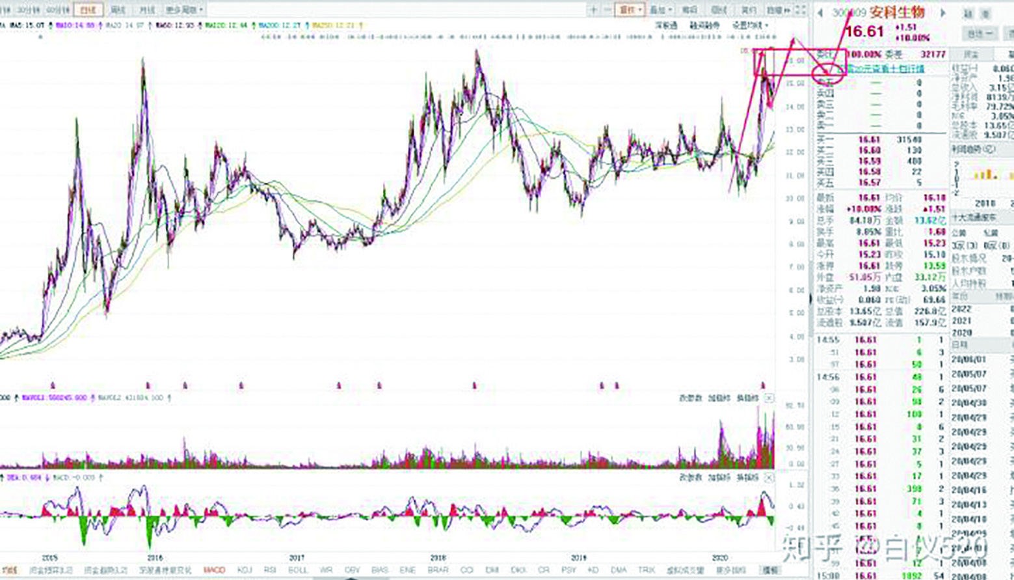Switch to BOLL indicator

[x=297, y=570]
